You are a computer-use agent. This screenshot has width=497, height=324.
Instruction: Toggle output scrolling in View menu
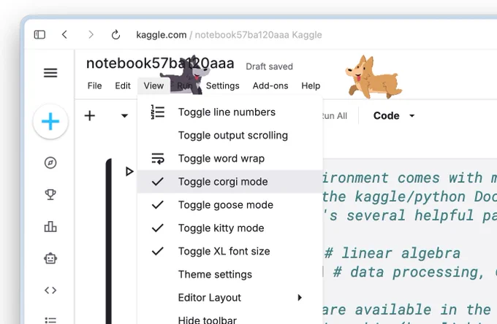(x=230, y=136)
